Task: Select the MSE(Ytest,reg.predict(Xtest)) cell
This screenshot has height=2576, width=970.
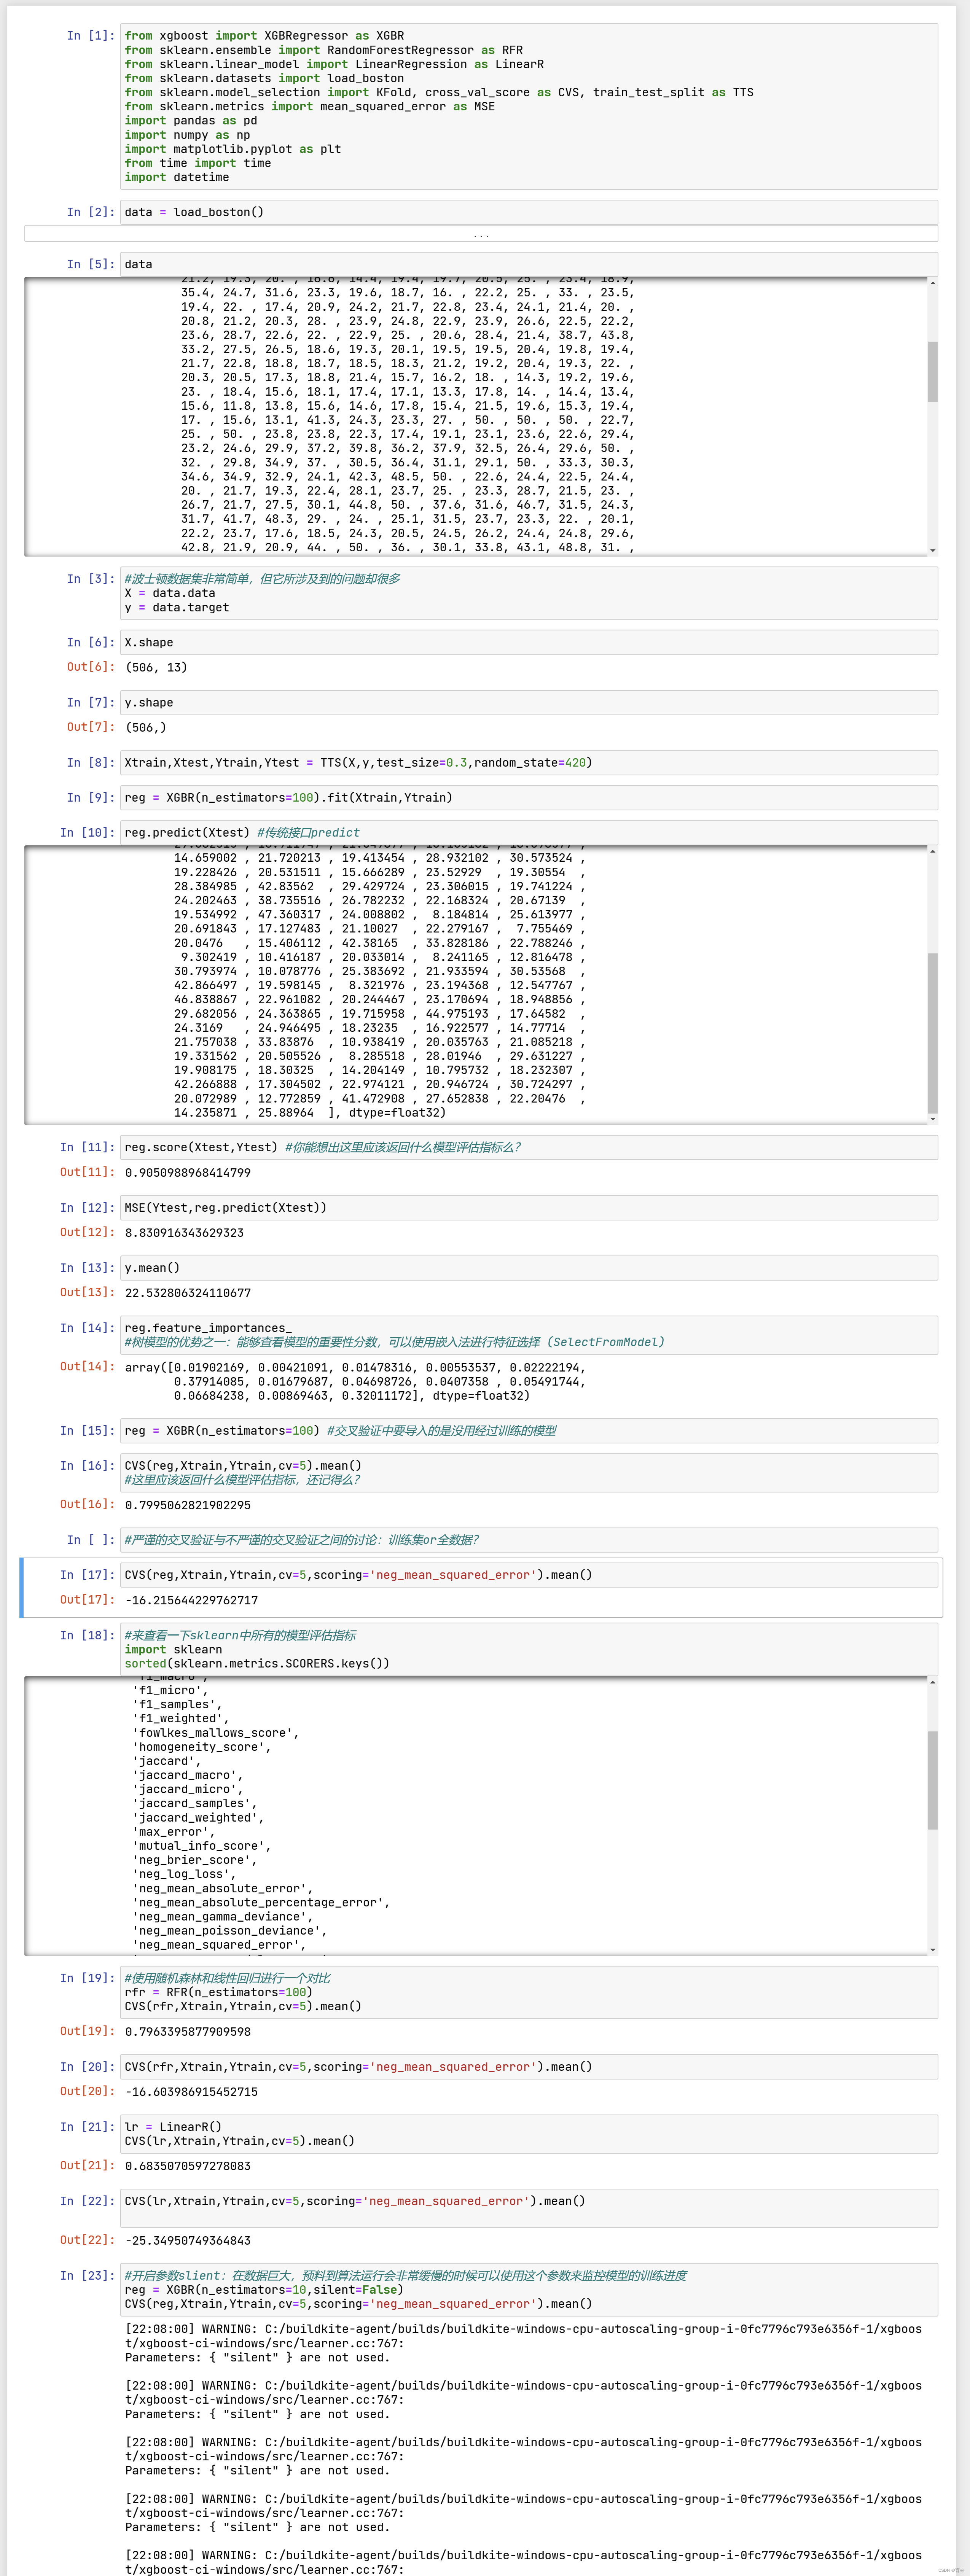Action: [x=529, y=1207]
